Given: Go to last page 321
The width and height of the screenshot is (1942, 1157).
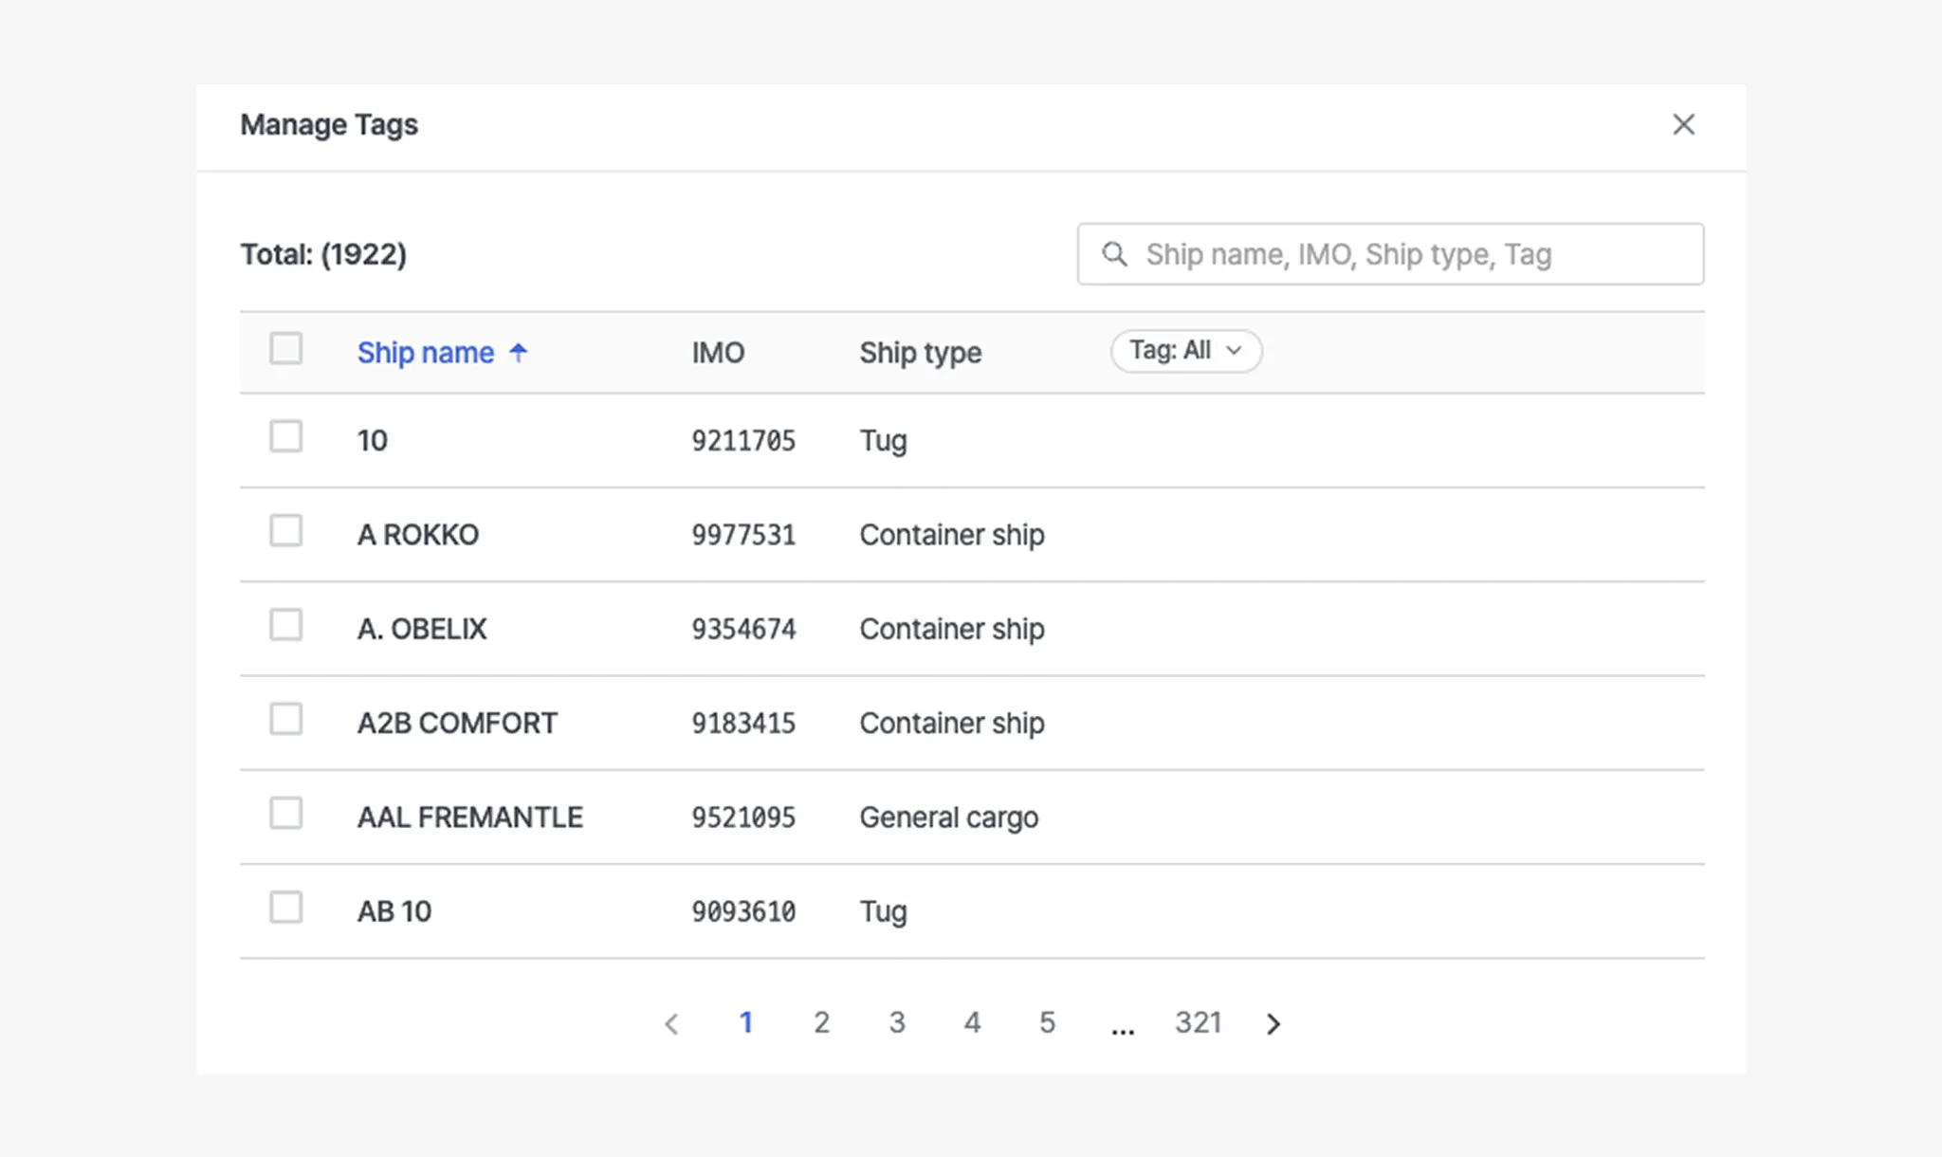Looking at the screenshot, I should click(1198, 1022).
